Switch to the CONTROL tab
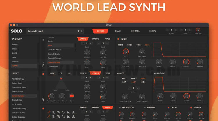 [135, 31]
